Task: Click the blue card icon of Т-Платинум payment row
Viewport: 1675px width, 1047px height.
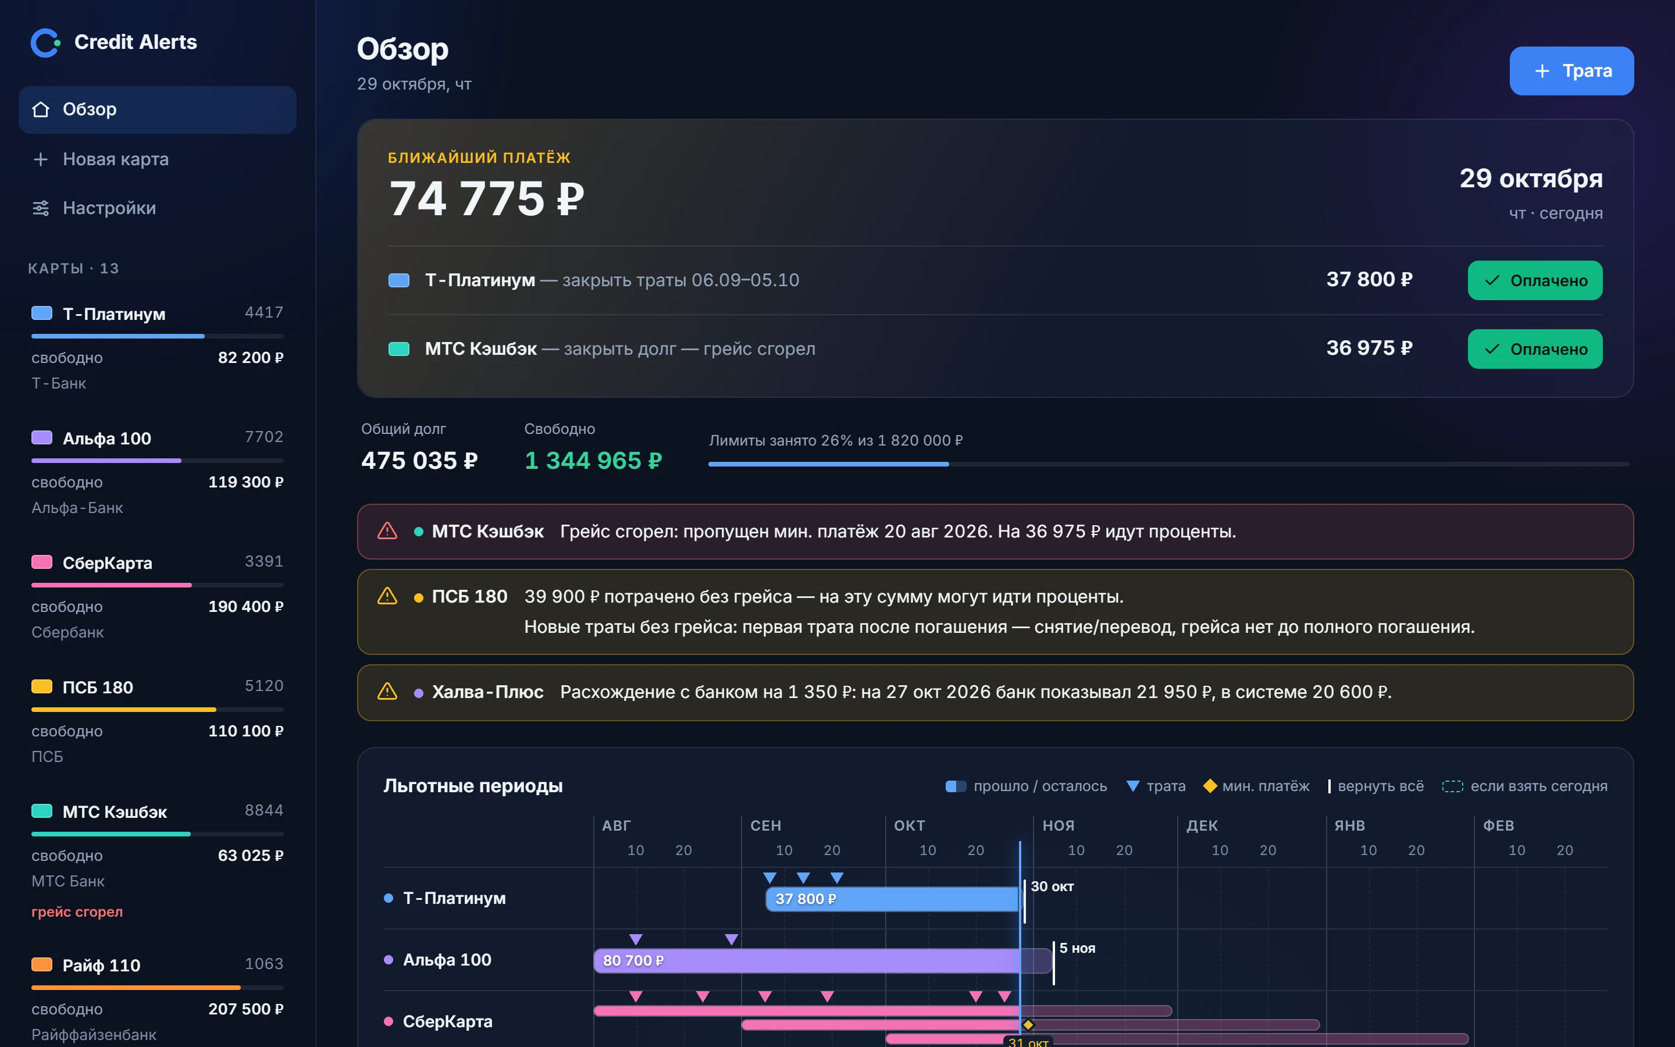Action: tap(398, 280)
